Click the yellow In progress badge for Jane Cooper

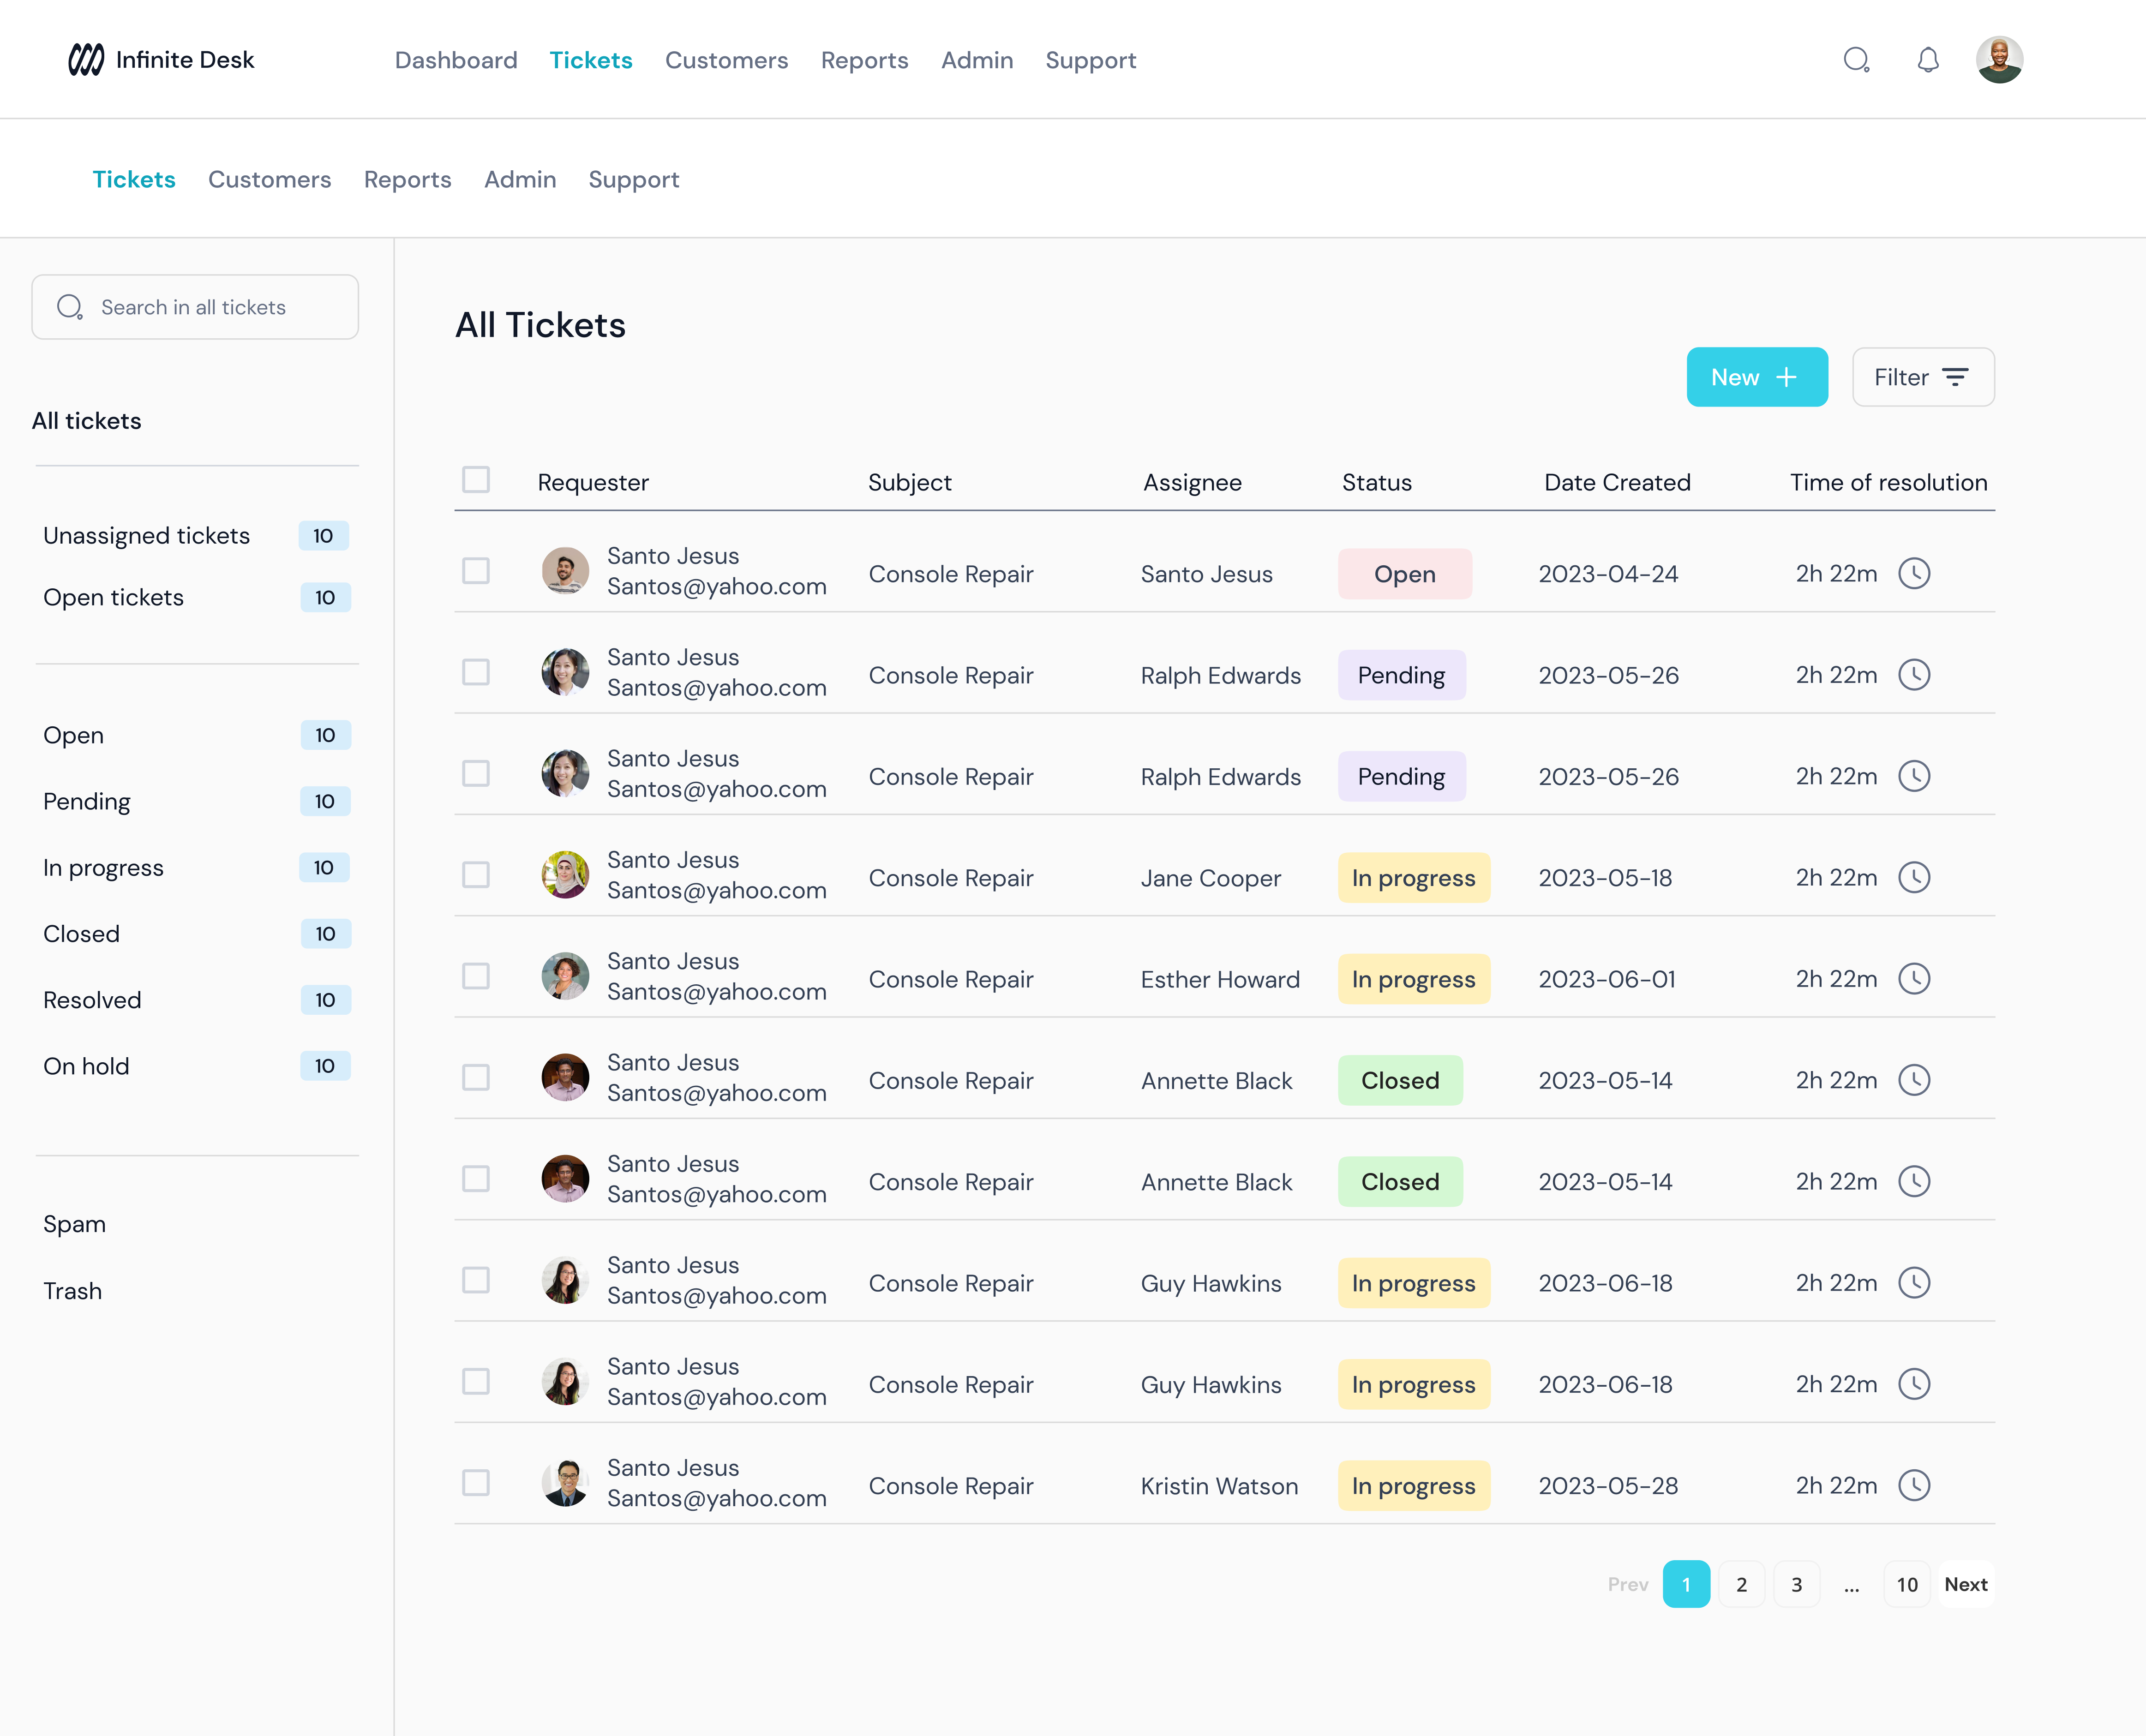pyautogui.click(x=1413, y=878)
